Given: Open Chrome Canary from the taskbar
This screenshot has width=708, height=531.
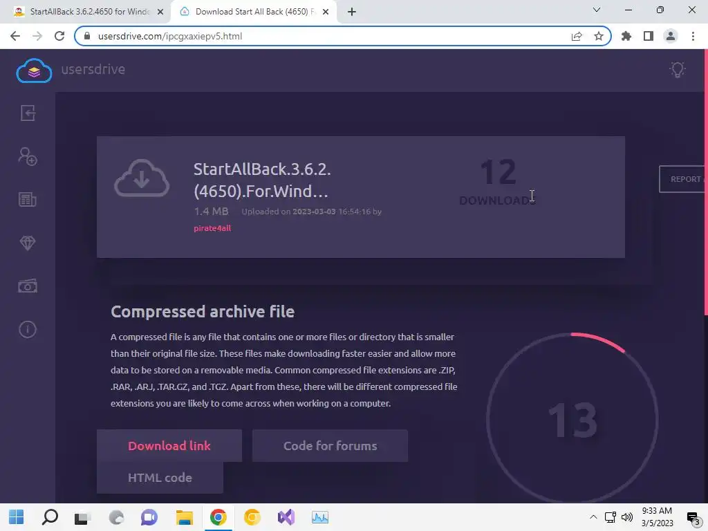Looking at the screenshot, I should point(252,517).
